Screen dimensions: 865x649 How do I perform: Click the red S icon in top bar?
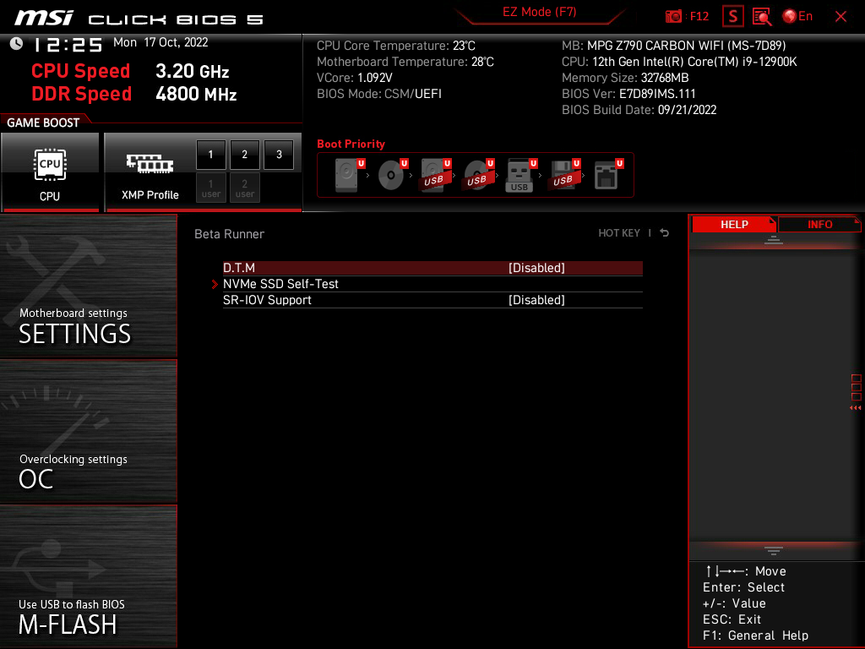tap(733, 16)
